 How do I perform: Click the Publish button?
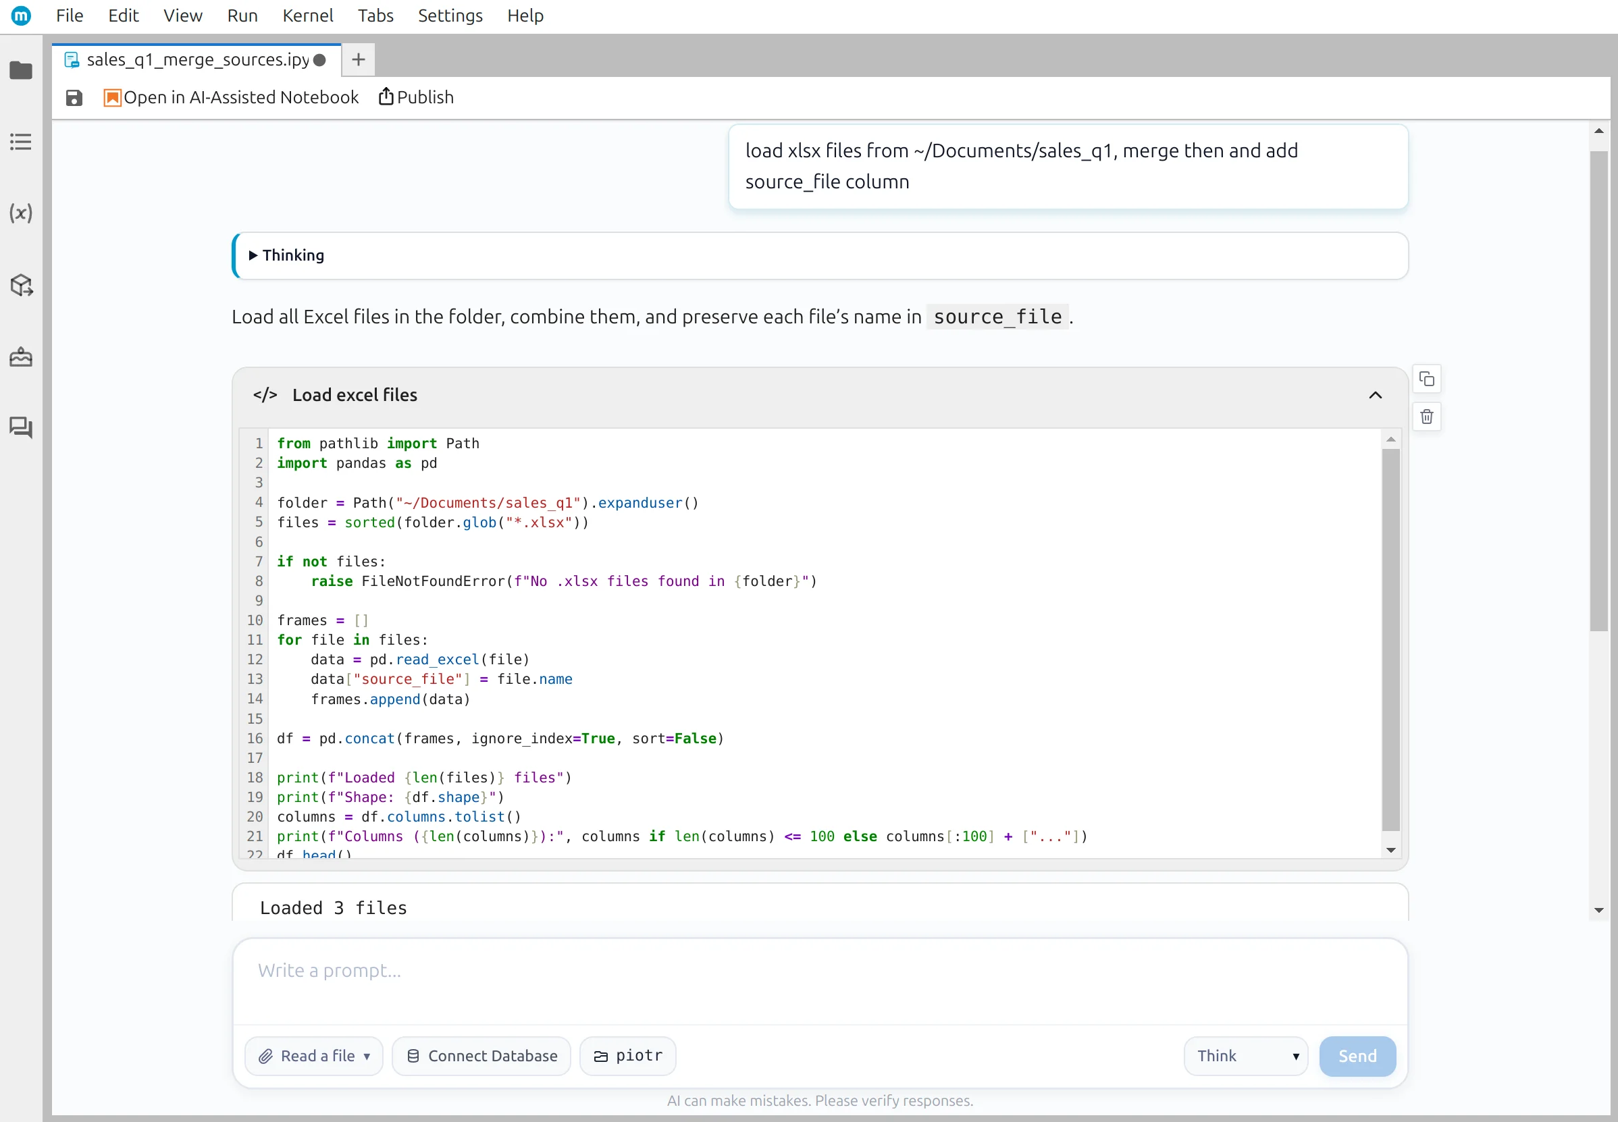click(x=416, y=98)
